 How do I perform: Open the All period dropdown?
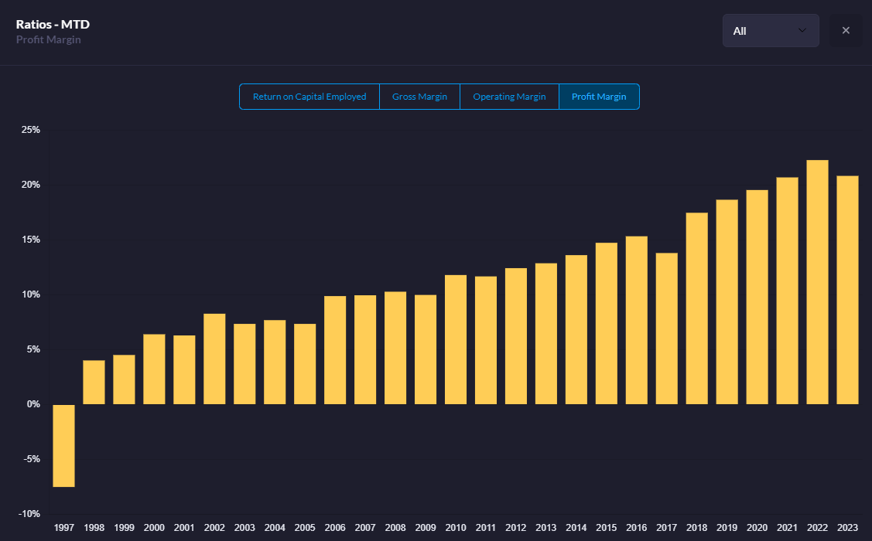(770, 31)
